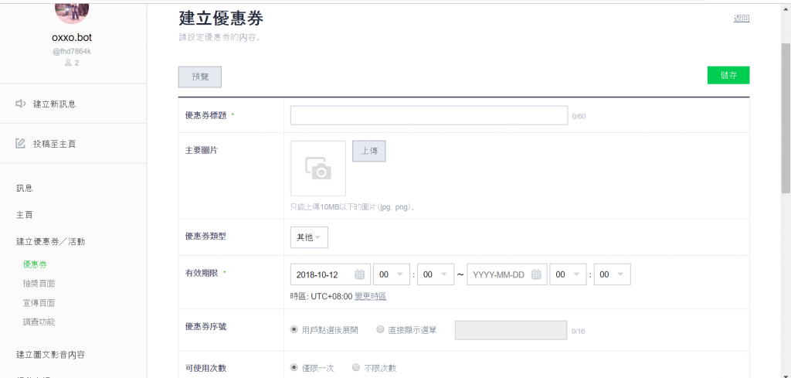Select 用戶點選後展開 radio option
The image size is (791, 378).
[x=294, y=330]
